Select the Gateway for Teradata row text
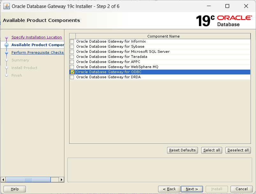 112,57
